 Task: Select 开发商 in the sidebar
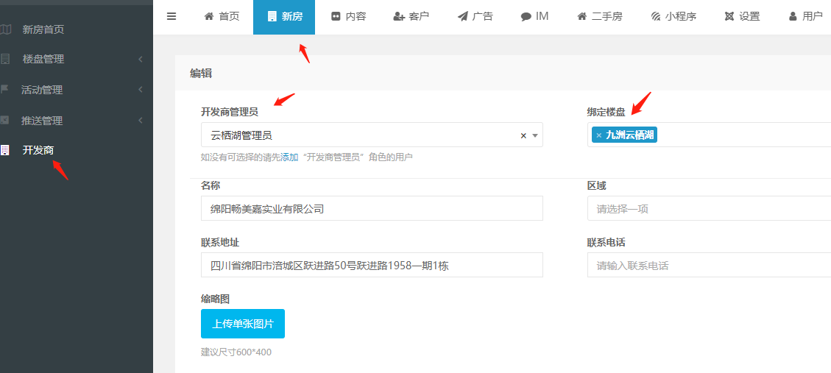coord(38,150)
